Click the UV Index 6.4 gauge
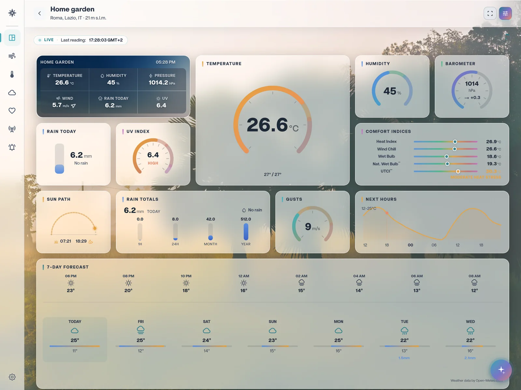 (153, 156)
